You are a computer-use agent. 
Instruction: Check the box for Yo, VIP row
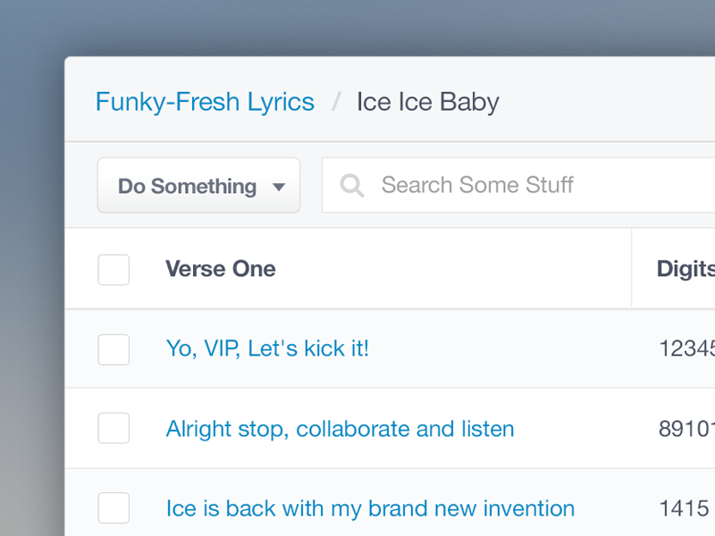(114, 349)
